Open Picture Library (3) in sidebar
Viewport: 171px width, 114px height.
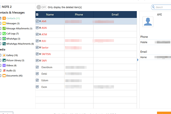(15, 60)
